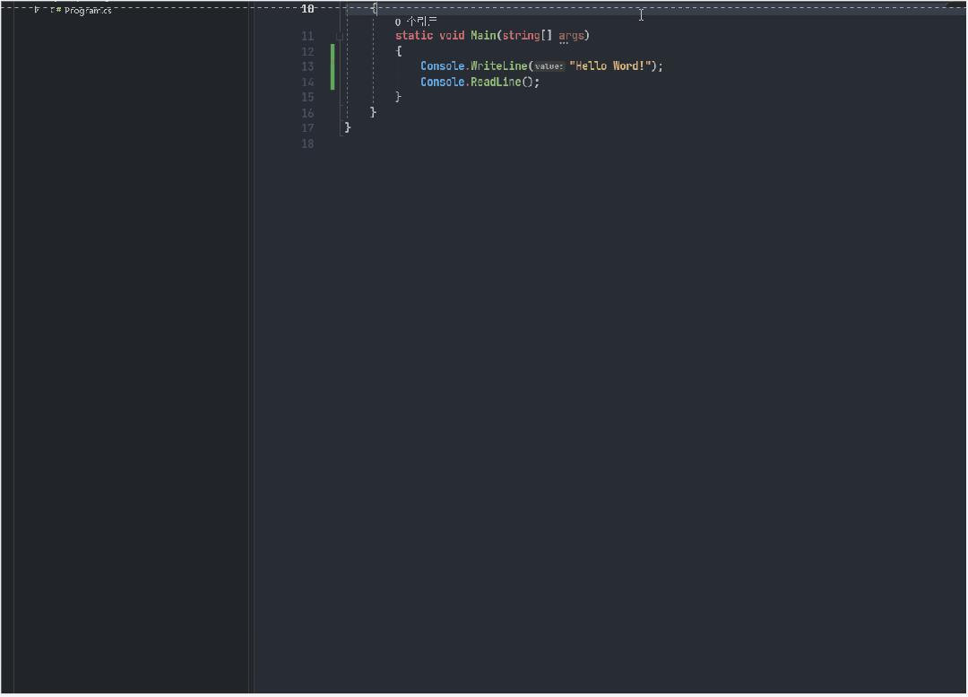
Task: Click line number 14 in gutter
Action: [307, 83]
